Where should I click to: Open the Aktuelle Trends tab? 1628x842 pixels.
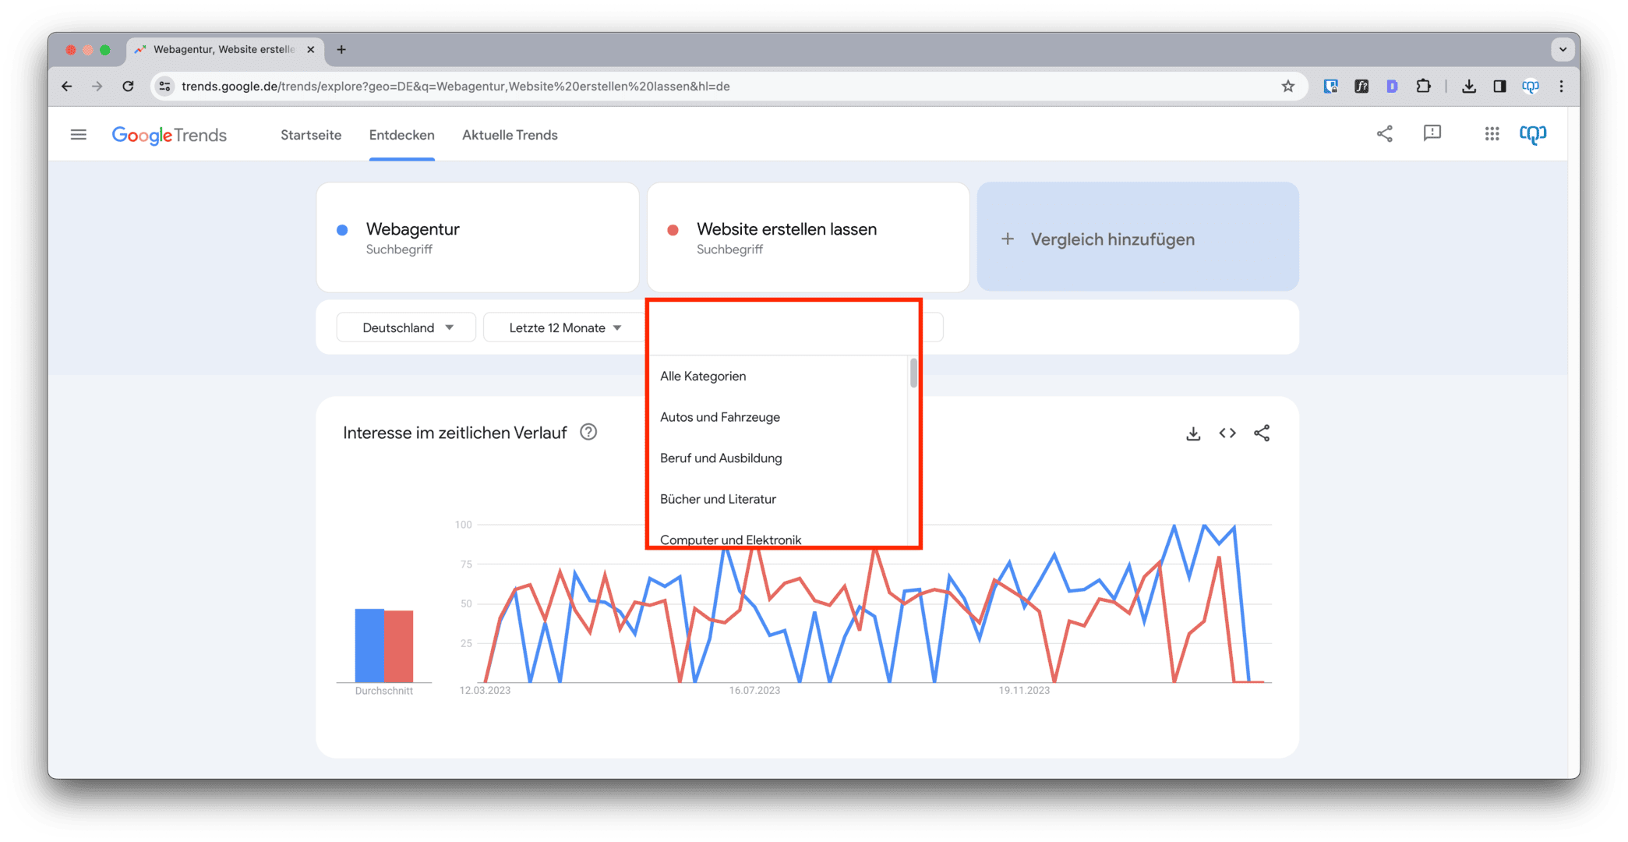[x=510, y=135]
